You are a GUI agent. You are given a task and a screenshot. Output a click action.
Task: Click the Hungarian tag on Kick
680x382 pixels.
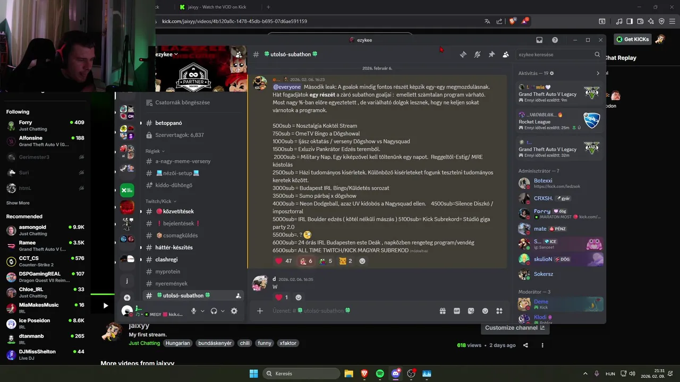coord(177,343)
